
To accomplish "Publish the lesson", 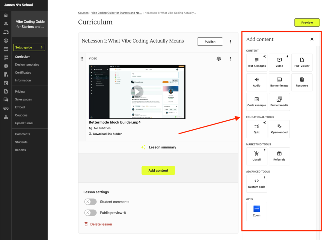I will pos(210,42).
